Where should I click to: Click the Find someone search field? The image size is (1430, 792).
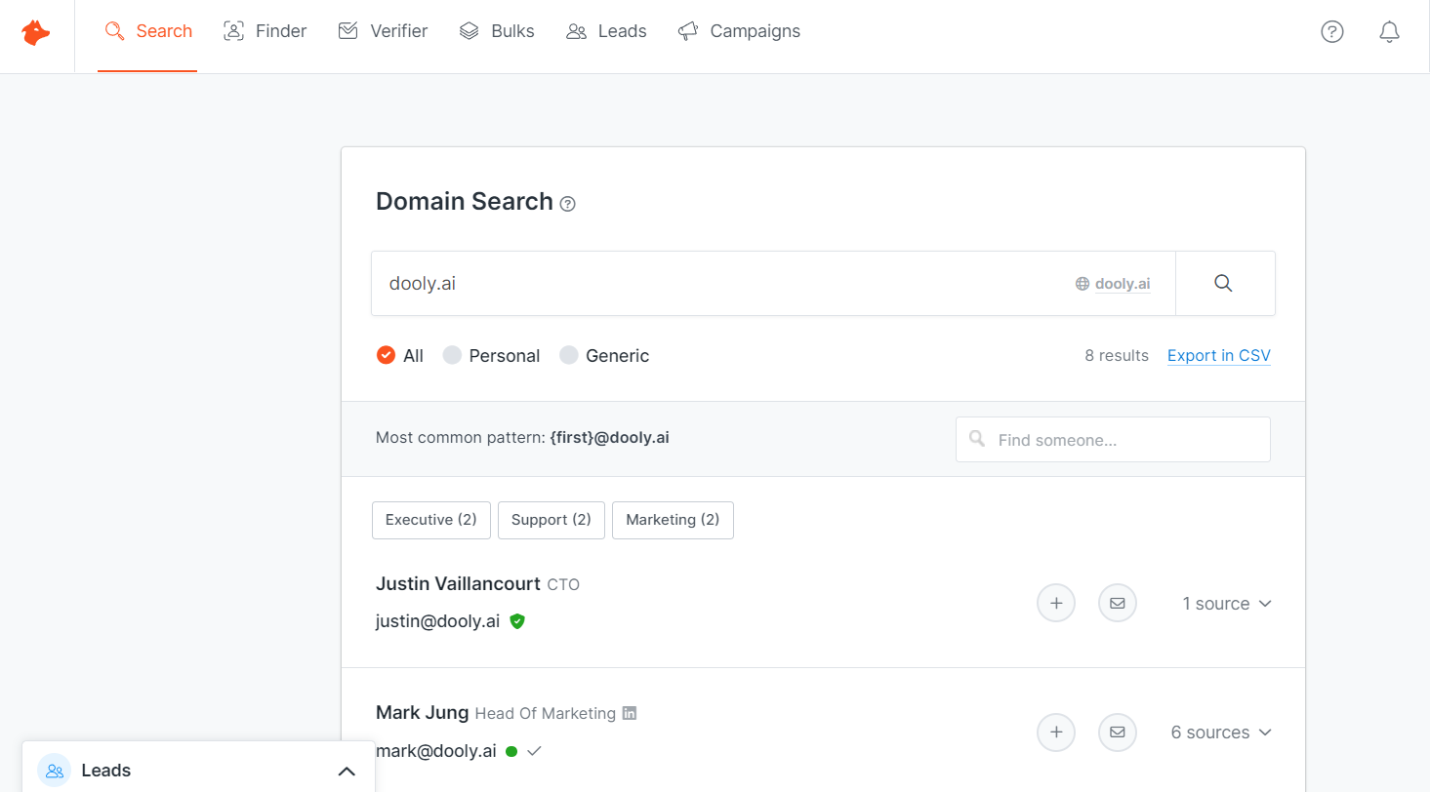1113,440
